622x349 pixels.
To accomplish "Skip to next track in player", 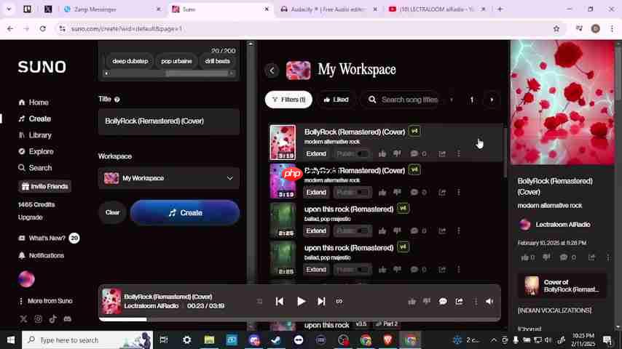I will [321, 302].
